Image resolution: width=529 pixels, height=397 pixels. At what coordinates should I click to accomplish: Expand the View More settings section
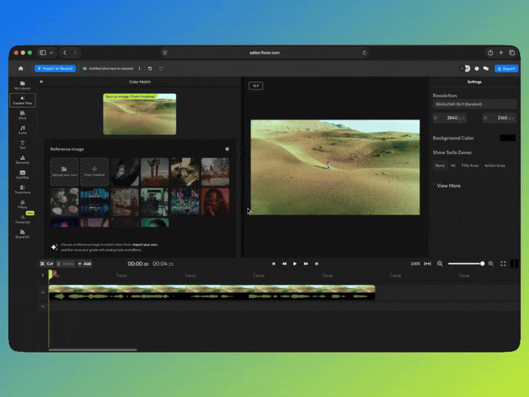(448, 186)
